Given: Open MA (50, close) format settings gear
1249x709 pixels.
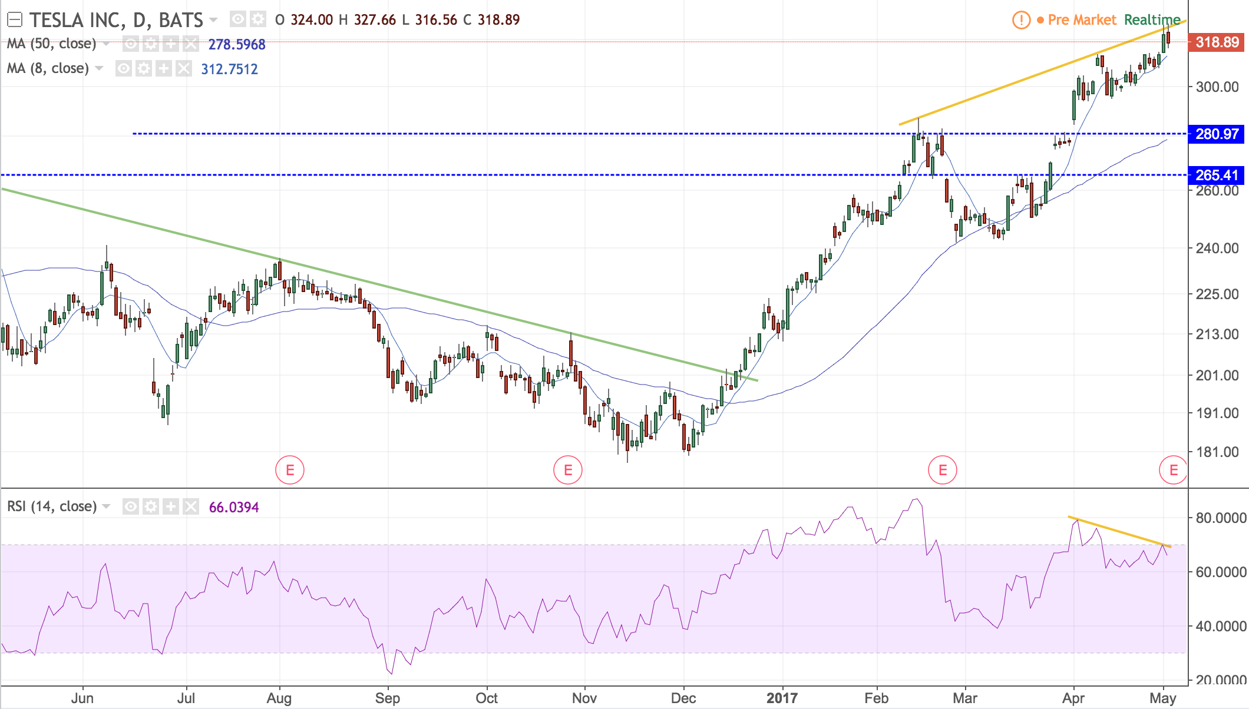Looking at the screenshot, I should point(151,44).
